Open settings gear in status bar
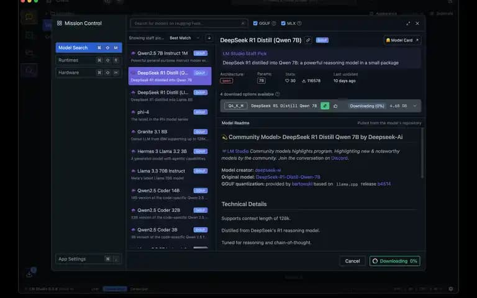This screenshot has width=477, height=298. click(x=450, y=289)
